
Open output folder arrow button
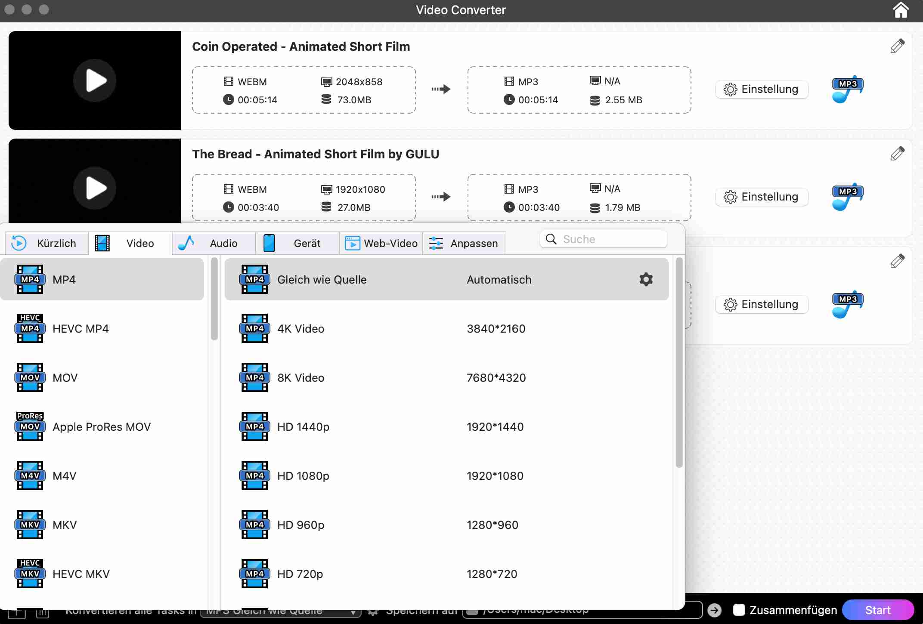[714, 610]
